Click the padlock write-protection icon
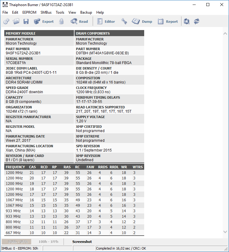This screenshot has height=252, width=229. pos(61,21)
